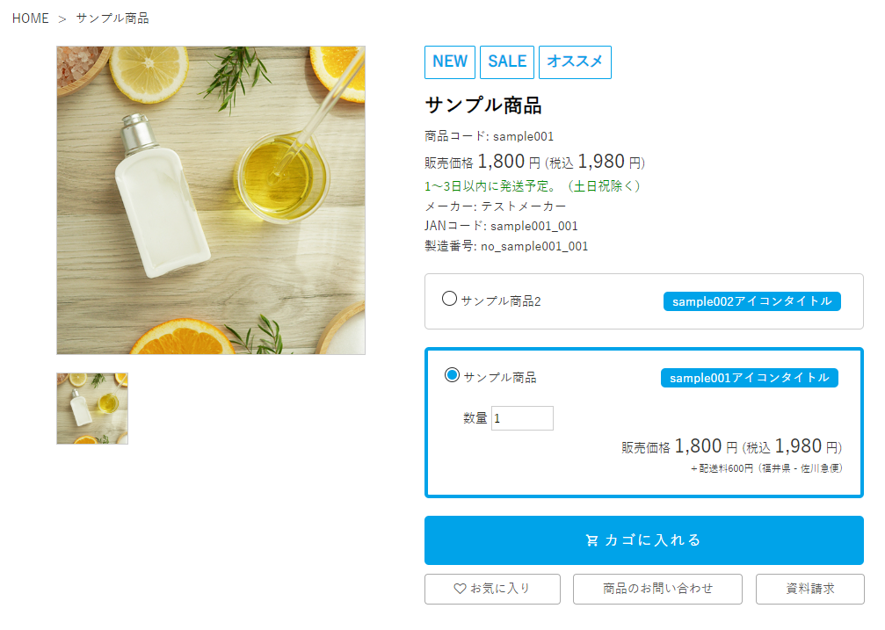Go to HOME breadcrumb link
Image resolution: width=885 pixels, height=630 pixels.
pyautogui.click(x=31, y=18)
